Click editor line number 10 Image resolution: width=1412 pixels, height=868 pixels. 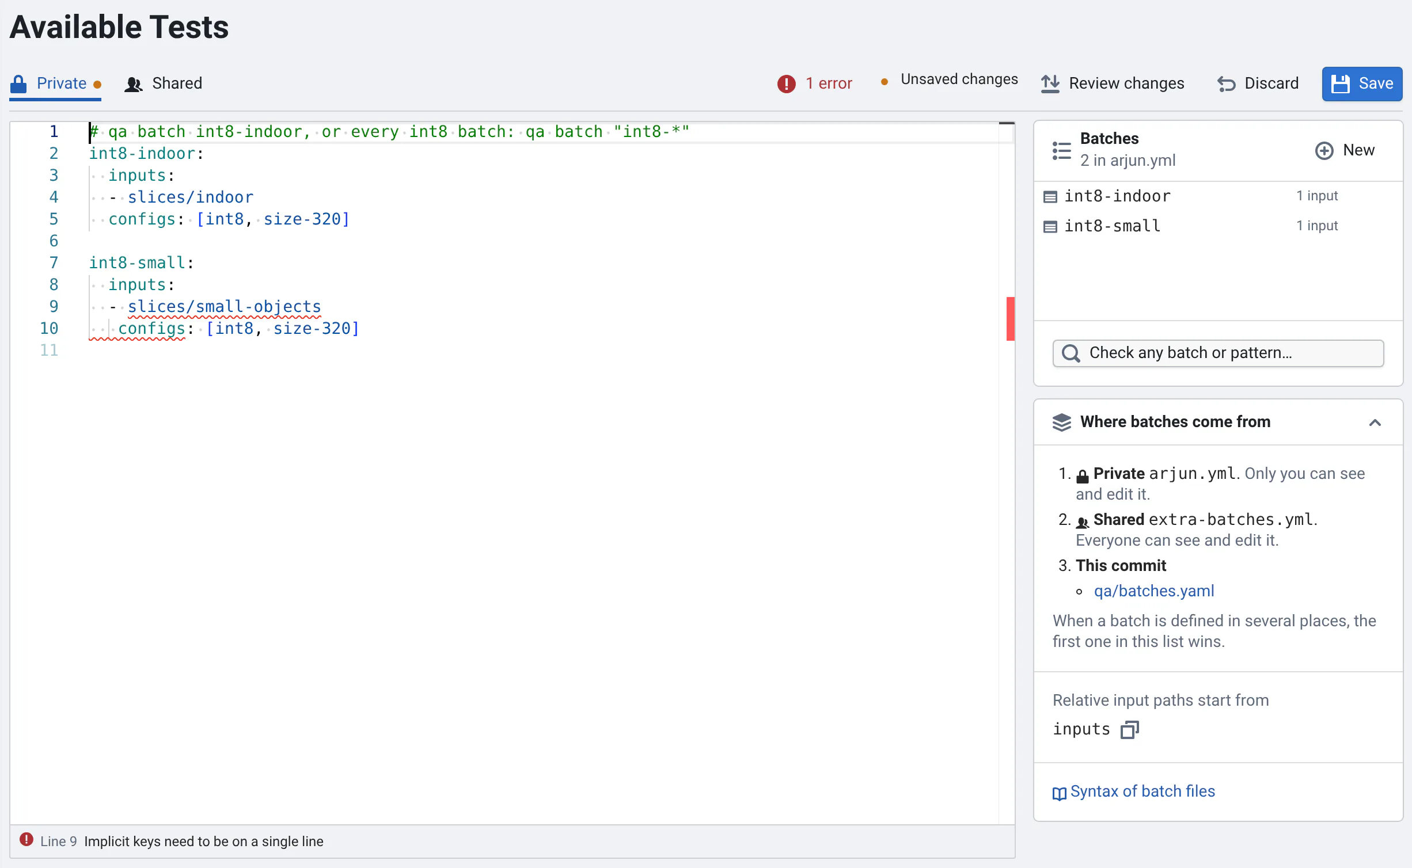[49, 329]
